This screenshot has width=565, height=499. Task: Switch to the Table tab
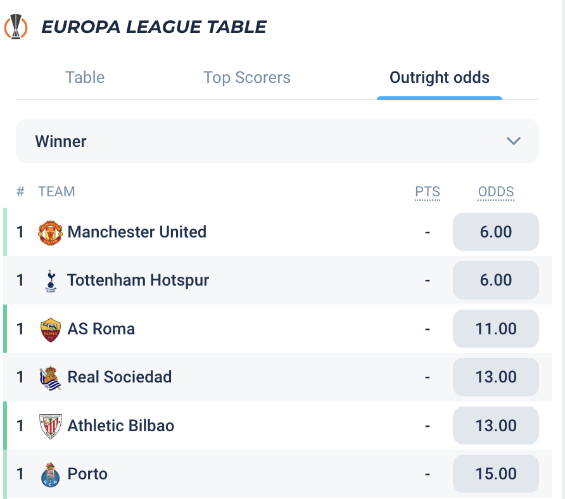click(85, 77)
